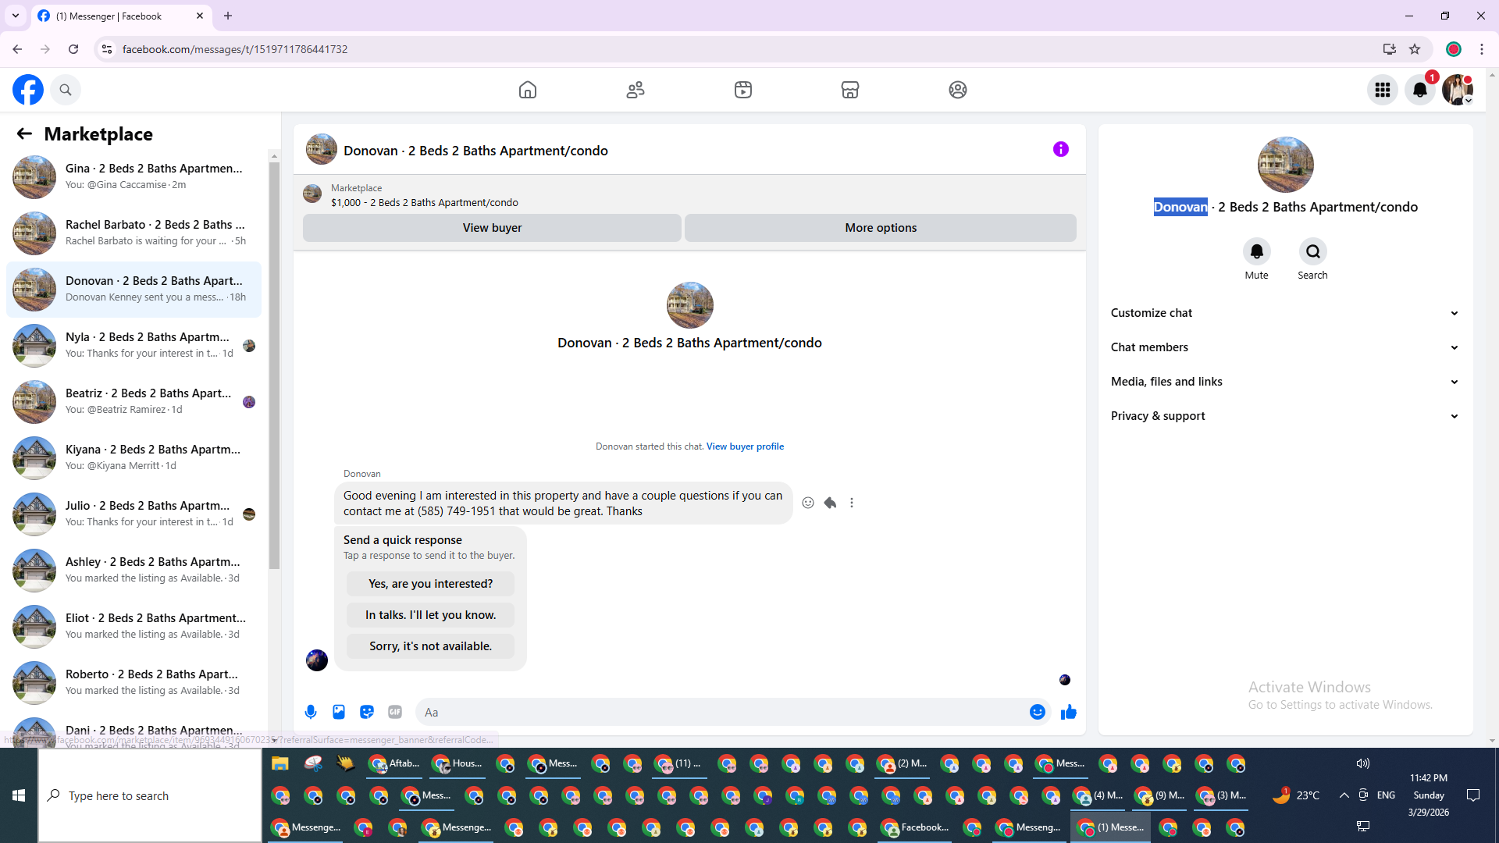Open taskbar volume speaker icon
Screen dimensions: 1499x843
tap(1363, 763)
